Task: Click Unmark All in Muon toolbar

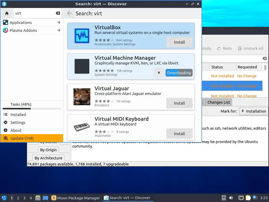Action: 251,48
